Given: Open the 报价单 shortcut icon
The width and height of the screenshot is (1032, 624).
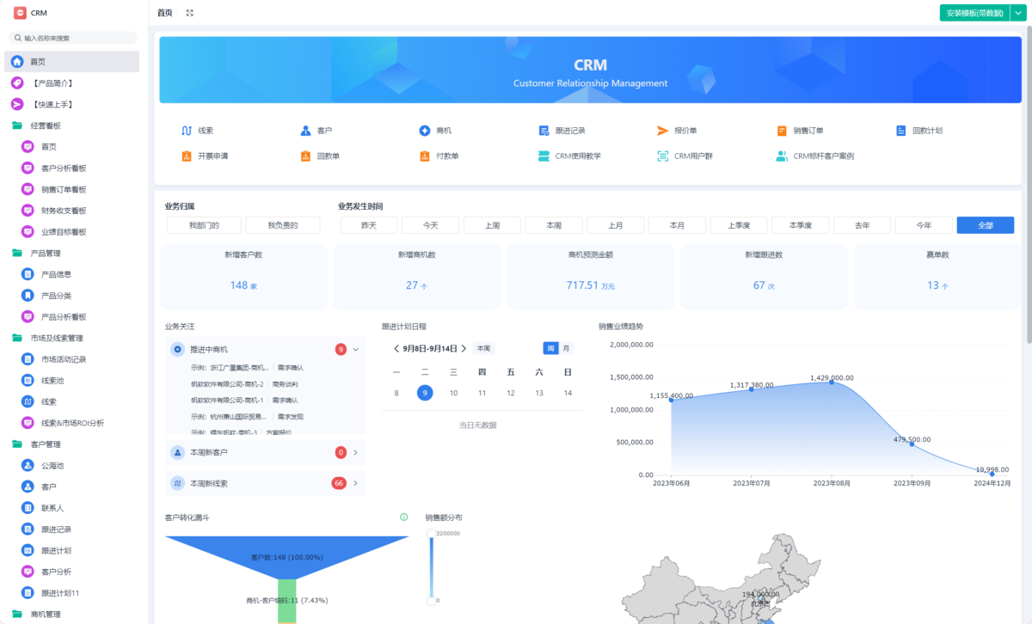Looking at the screenshot, I should pyautogui.click(x=663, y=131).
